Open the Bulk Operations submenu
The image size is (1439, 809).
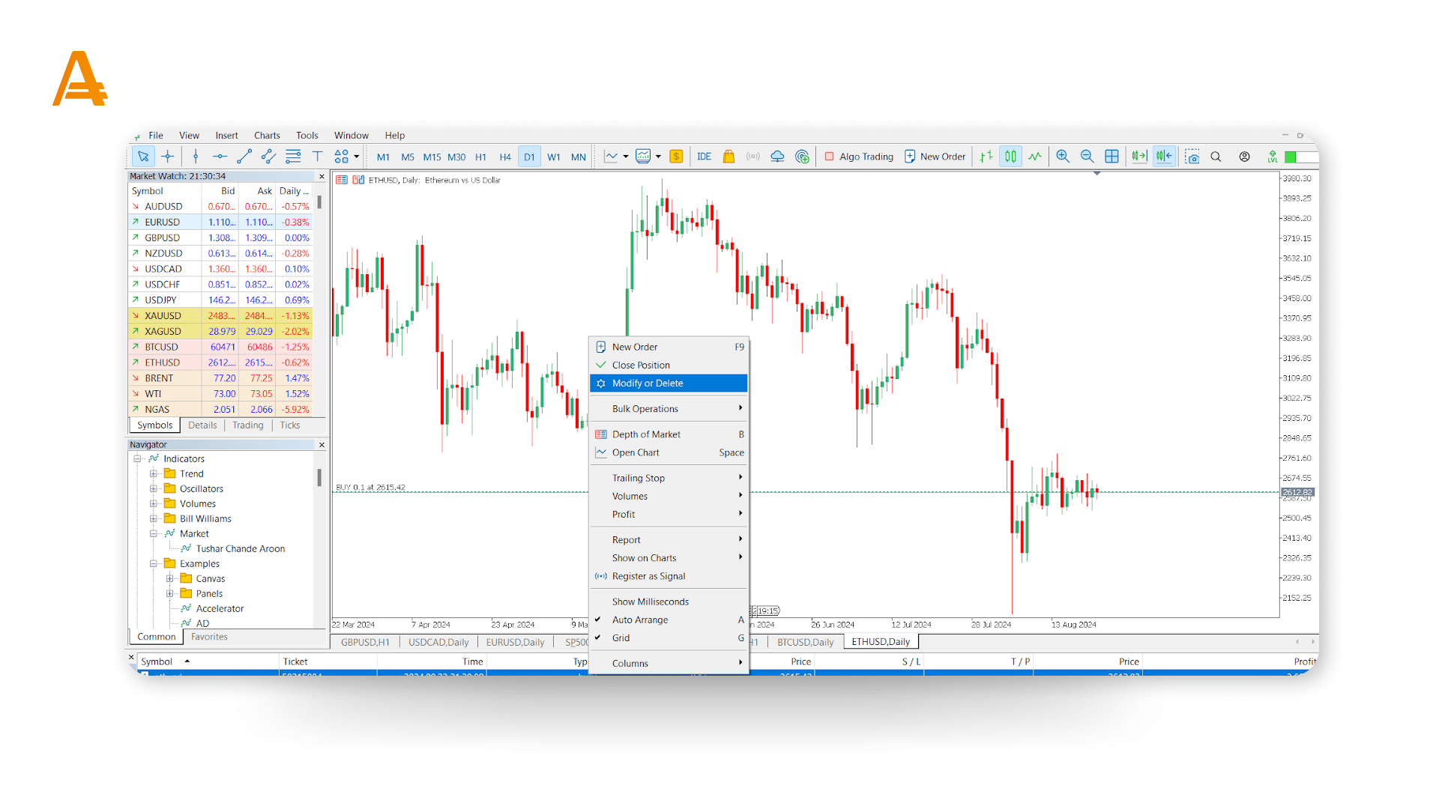[645, 409]
